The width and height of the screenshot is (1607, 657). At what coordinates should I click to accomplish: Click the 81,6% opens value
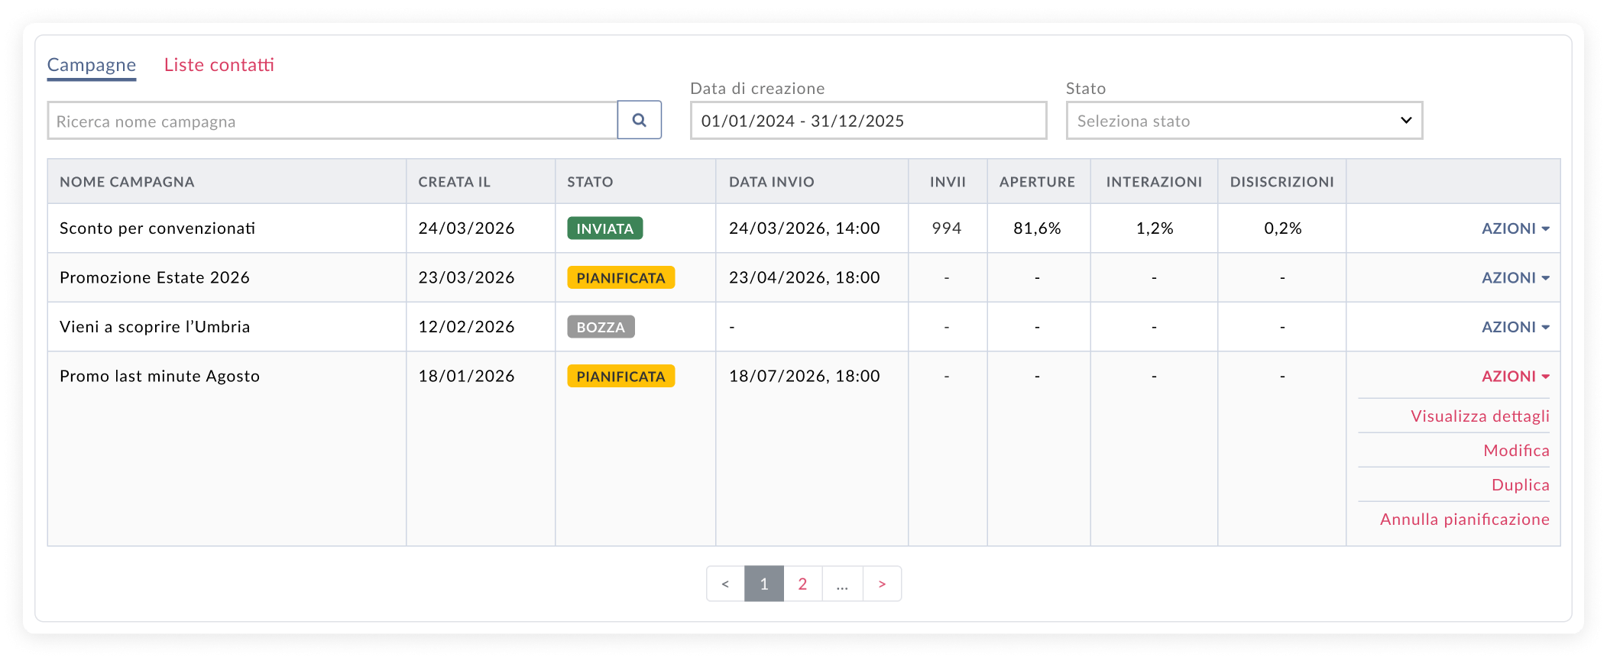click(x=1037, y=228)
